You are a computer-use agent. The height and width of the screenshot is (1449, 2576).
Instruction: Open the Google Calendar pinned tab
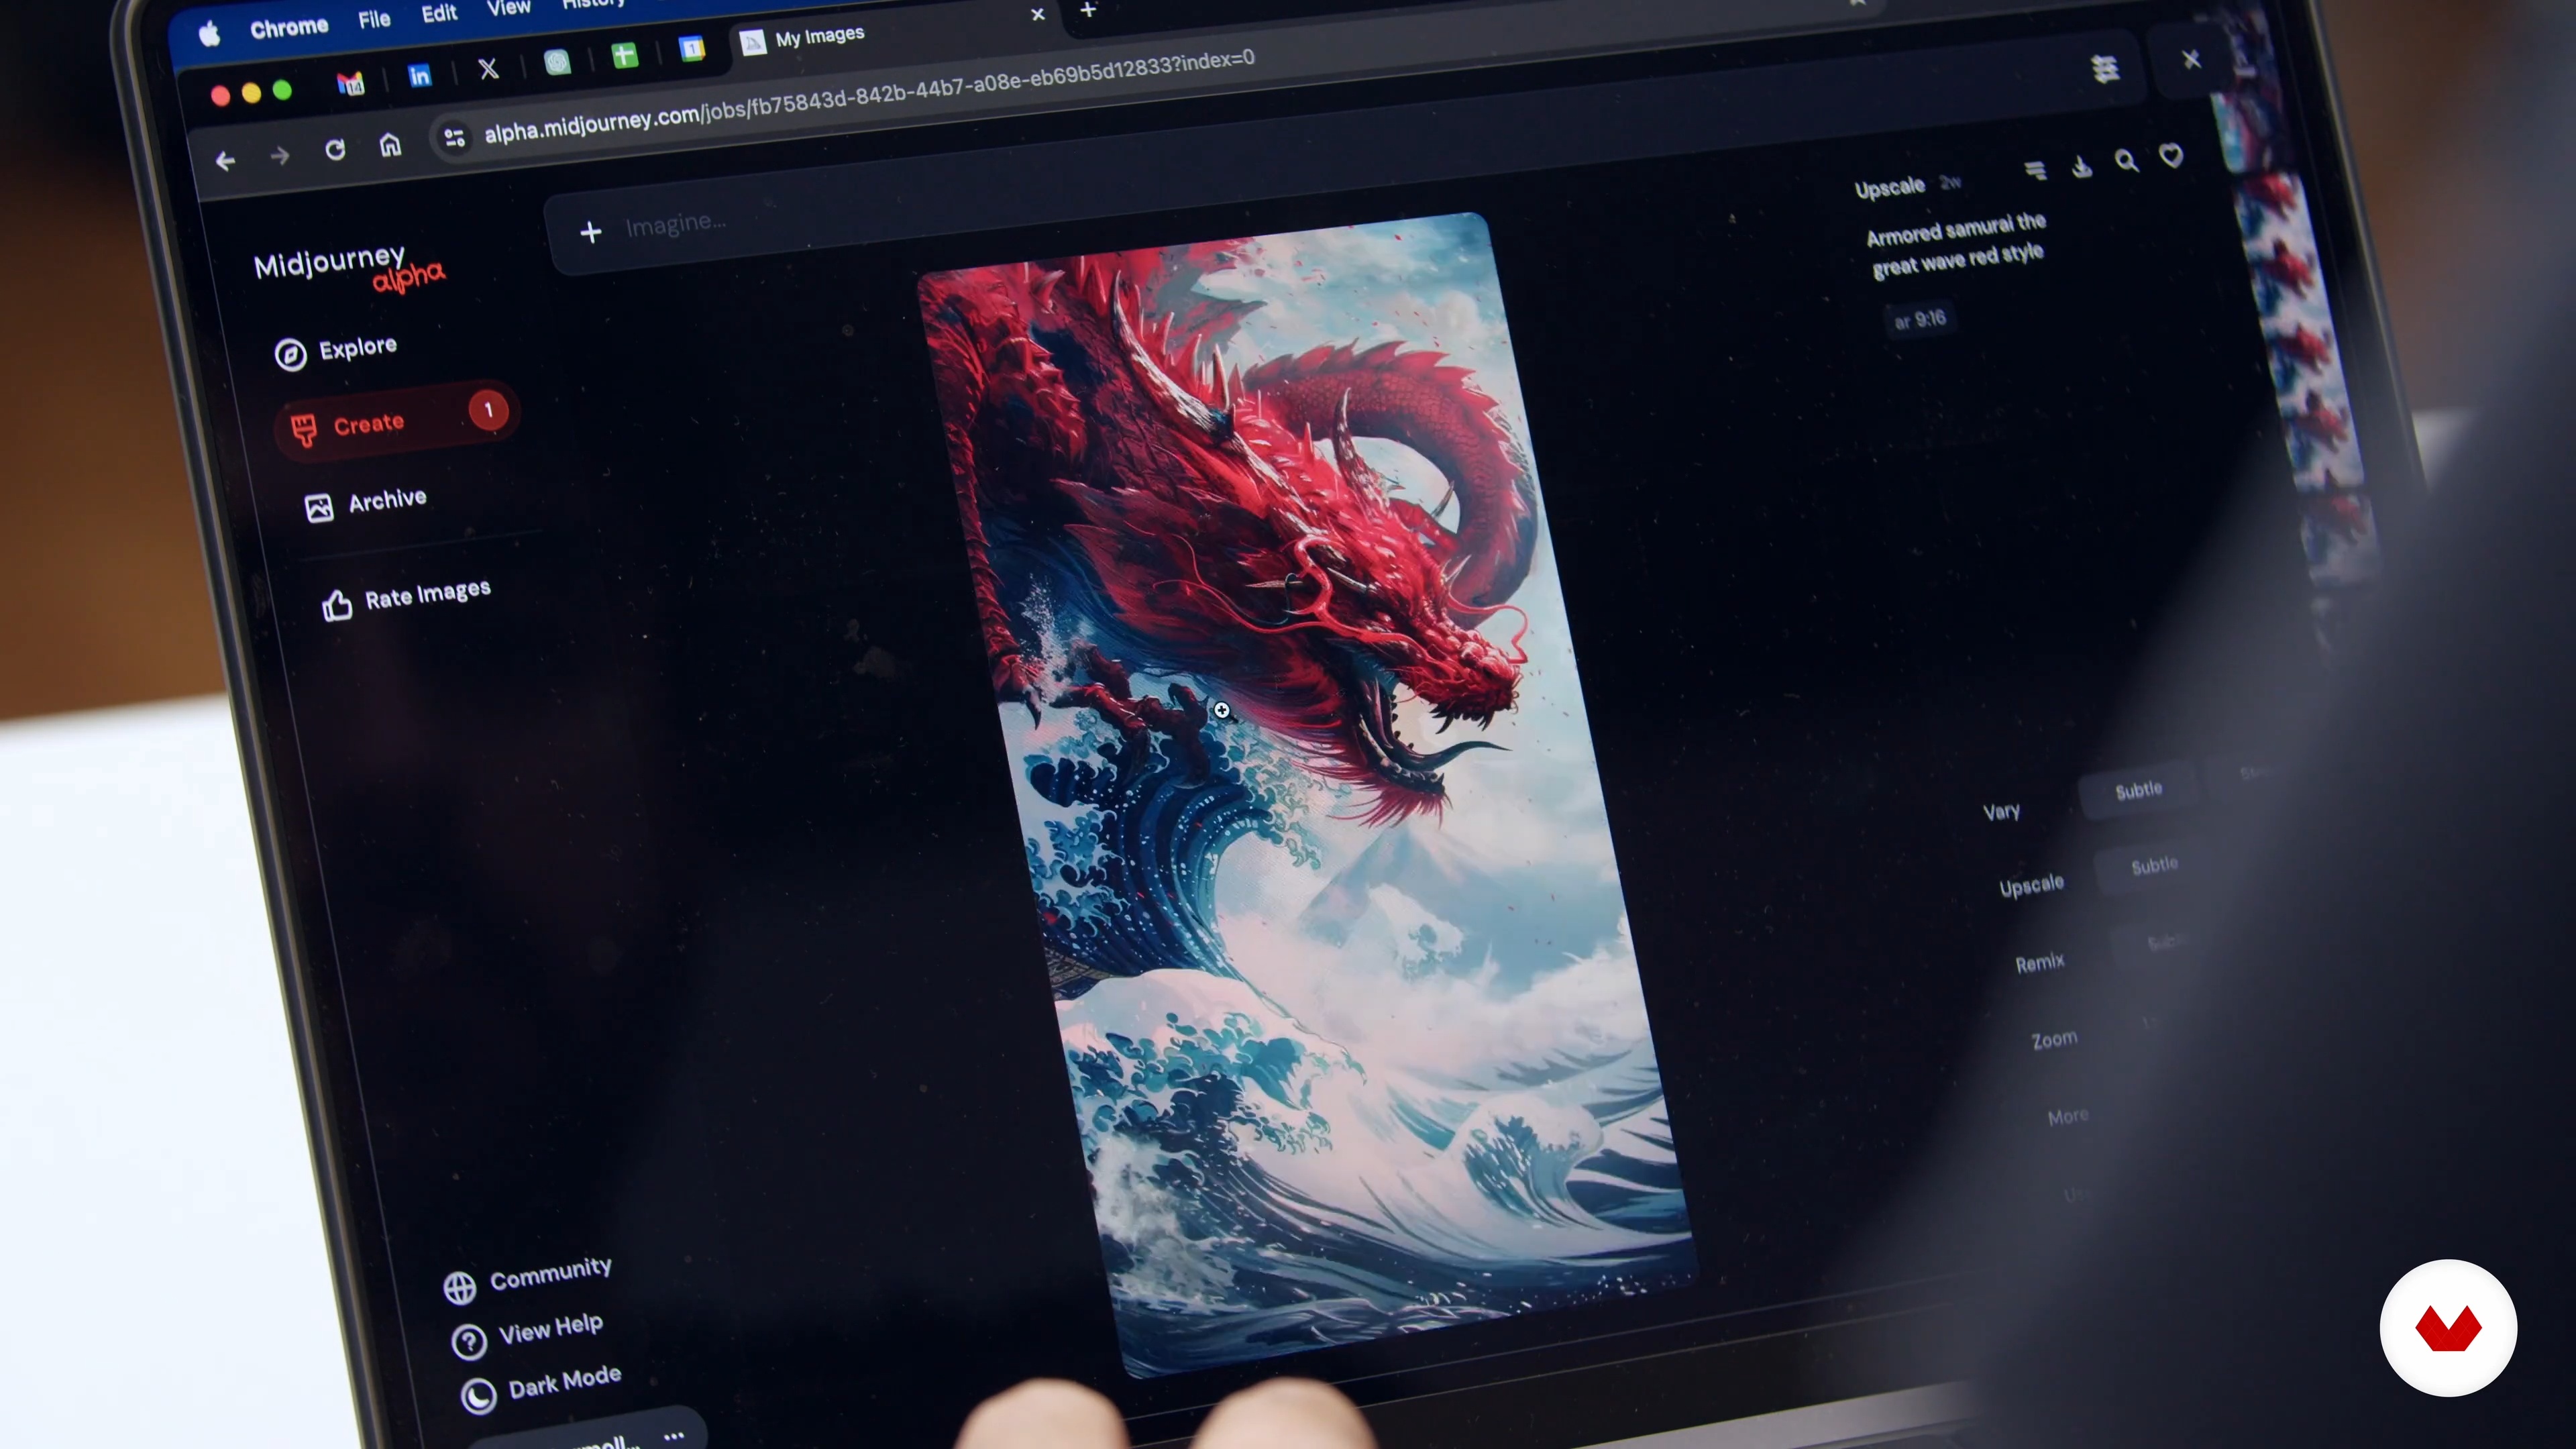(x=692, y=48)
